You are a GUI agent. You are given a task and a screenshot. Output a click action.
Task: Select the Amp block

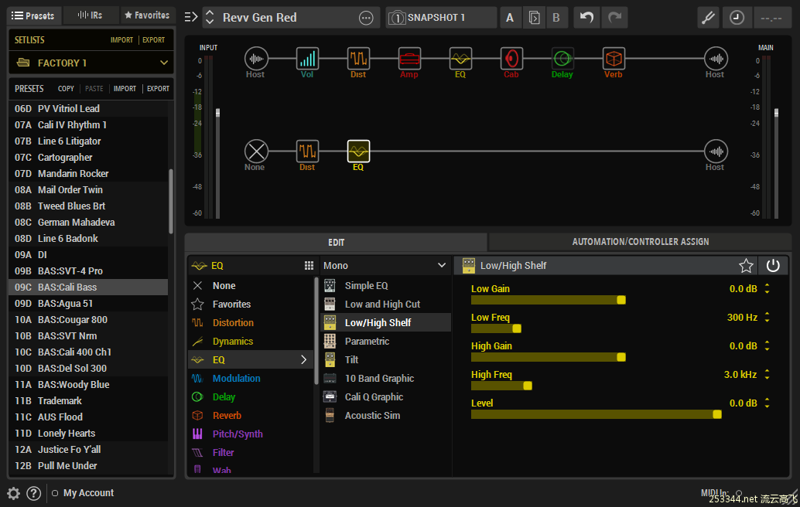409,59
